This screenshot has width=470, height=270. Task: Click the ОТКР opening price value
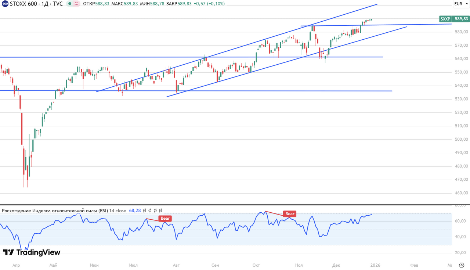tap(101, 4)
